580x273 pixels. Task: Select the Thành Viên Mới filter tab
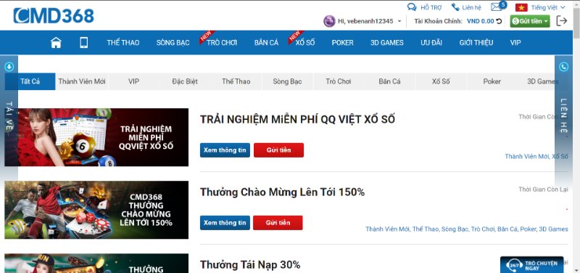(82, 81)
